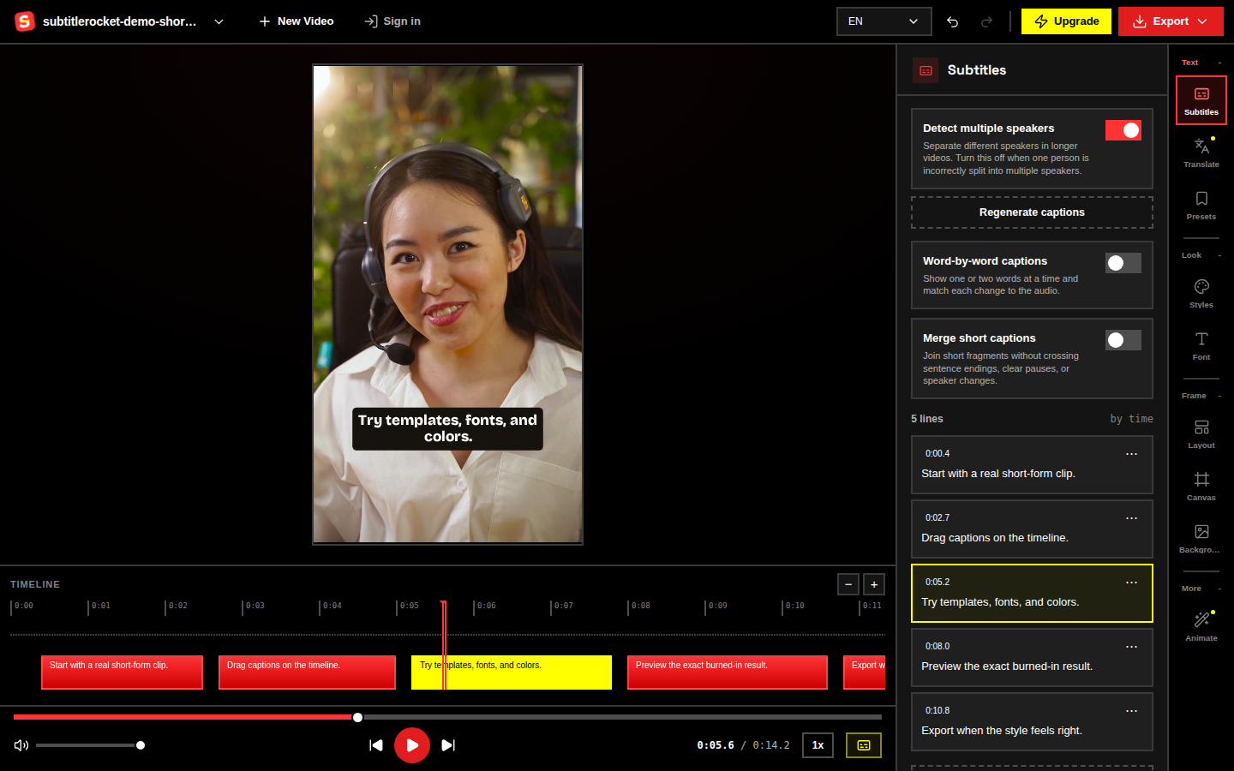The width and height of the screenshot is (1234, 771).
Task: Select caption line Try templates, fonts, and colors
Action: pyautogui.click(x=1032, y=594)
